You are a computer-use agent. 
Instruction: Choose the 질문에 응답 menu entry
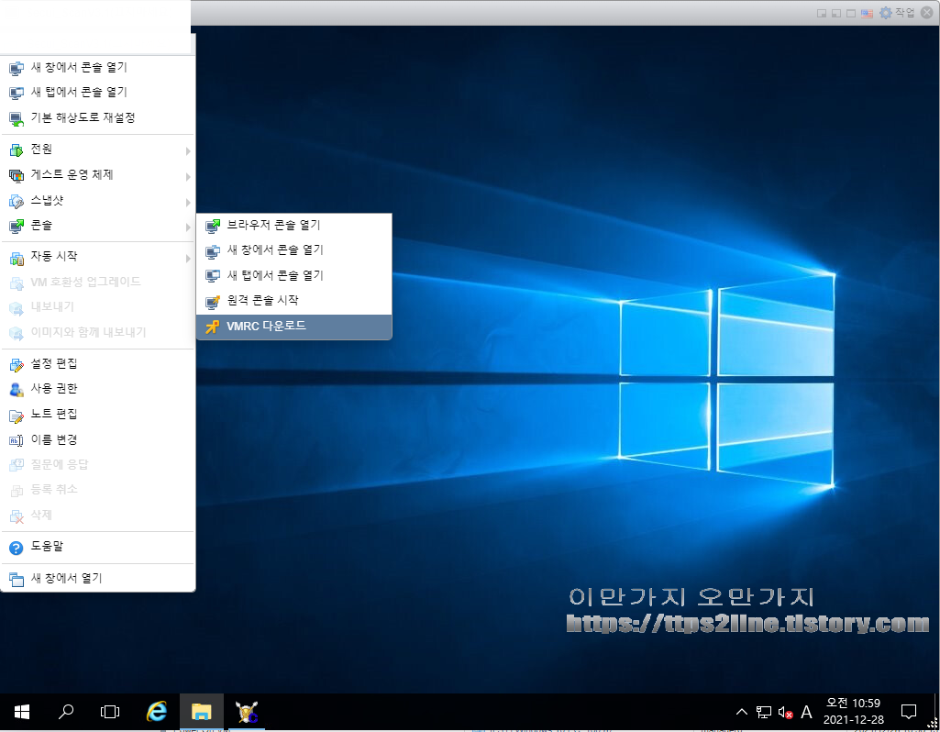click(98, 465)
